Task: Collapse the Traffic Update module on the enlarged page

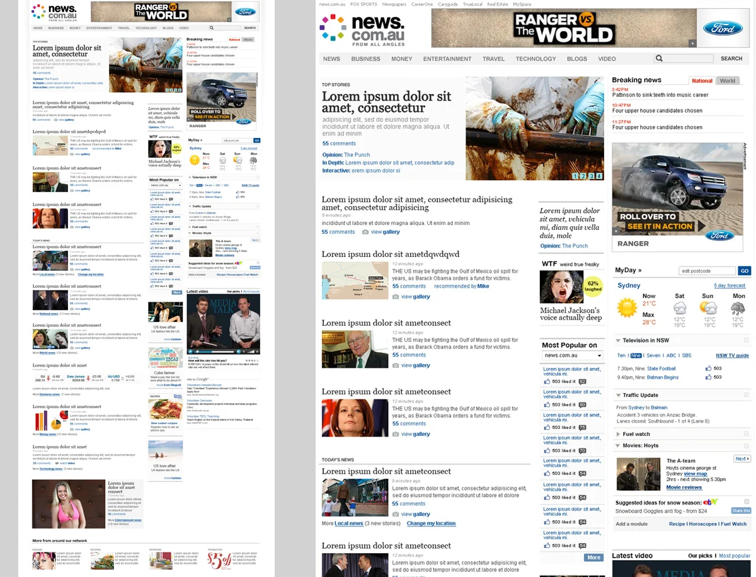Action: coord(618,396)
